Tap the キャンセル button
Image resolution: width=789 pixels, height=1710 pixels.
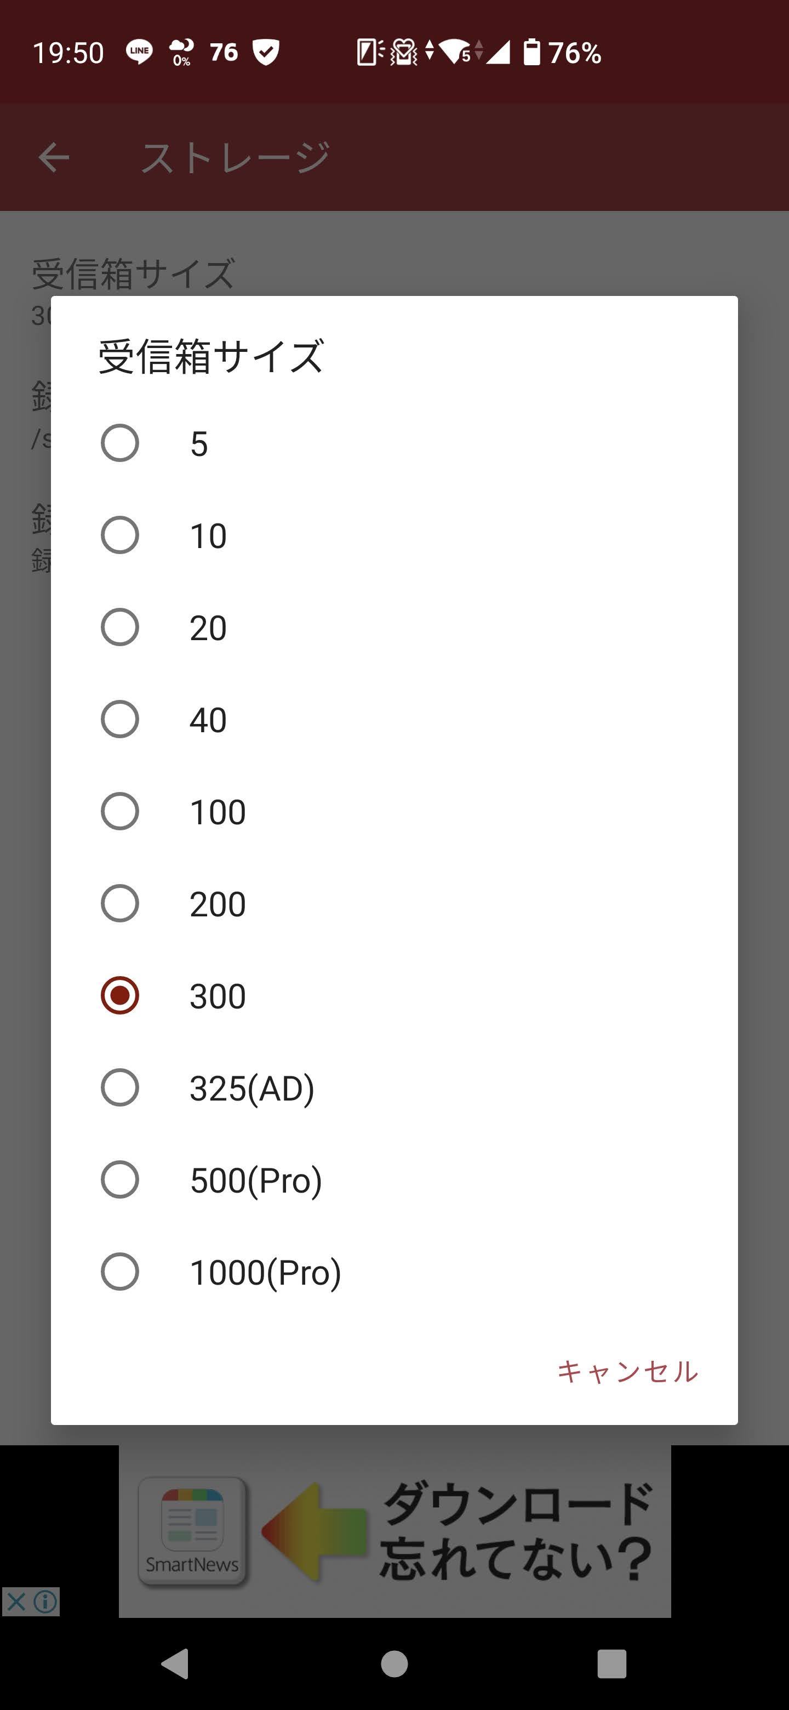click(628, 1371)
